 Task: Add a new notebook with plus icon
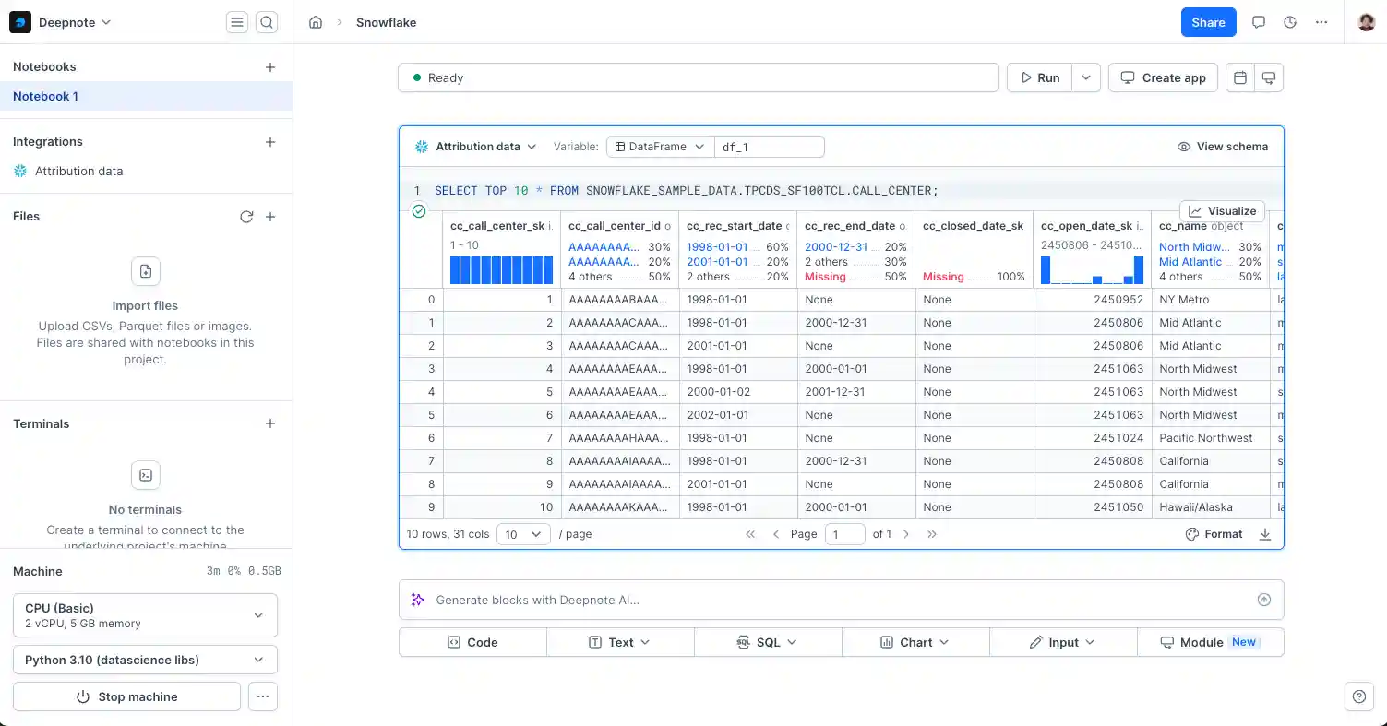(x=270, y=67)
